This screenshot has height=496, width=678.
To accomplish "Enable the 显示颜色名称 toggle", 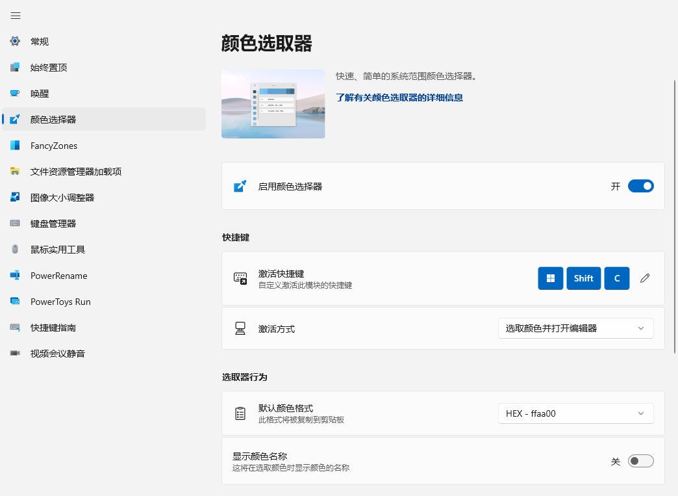I will click(641, 461).
